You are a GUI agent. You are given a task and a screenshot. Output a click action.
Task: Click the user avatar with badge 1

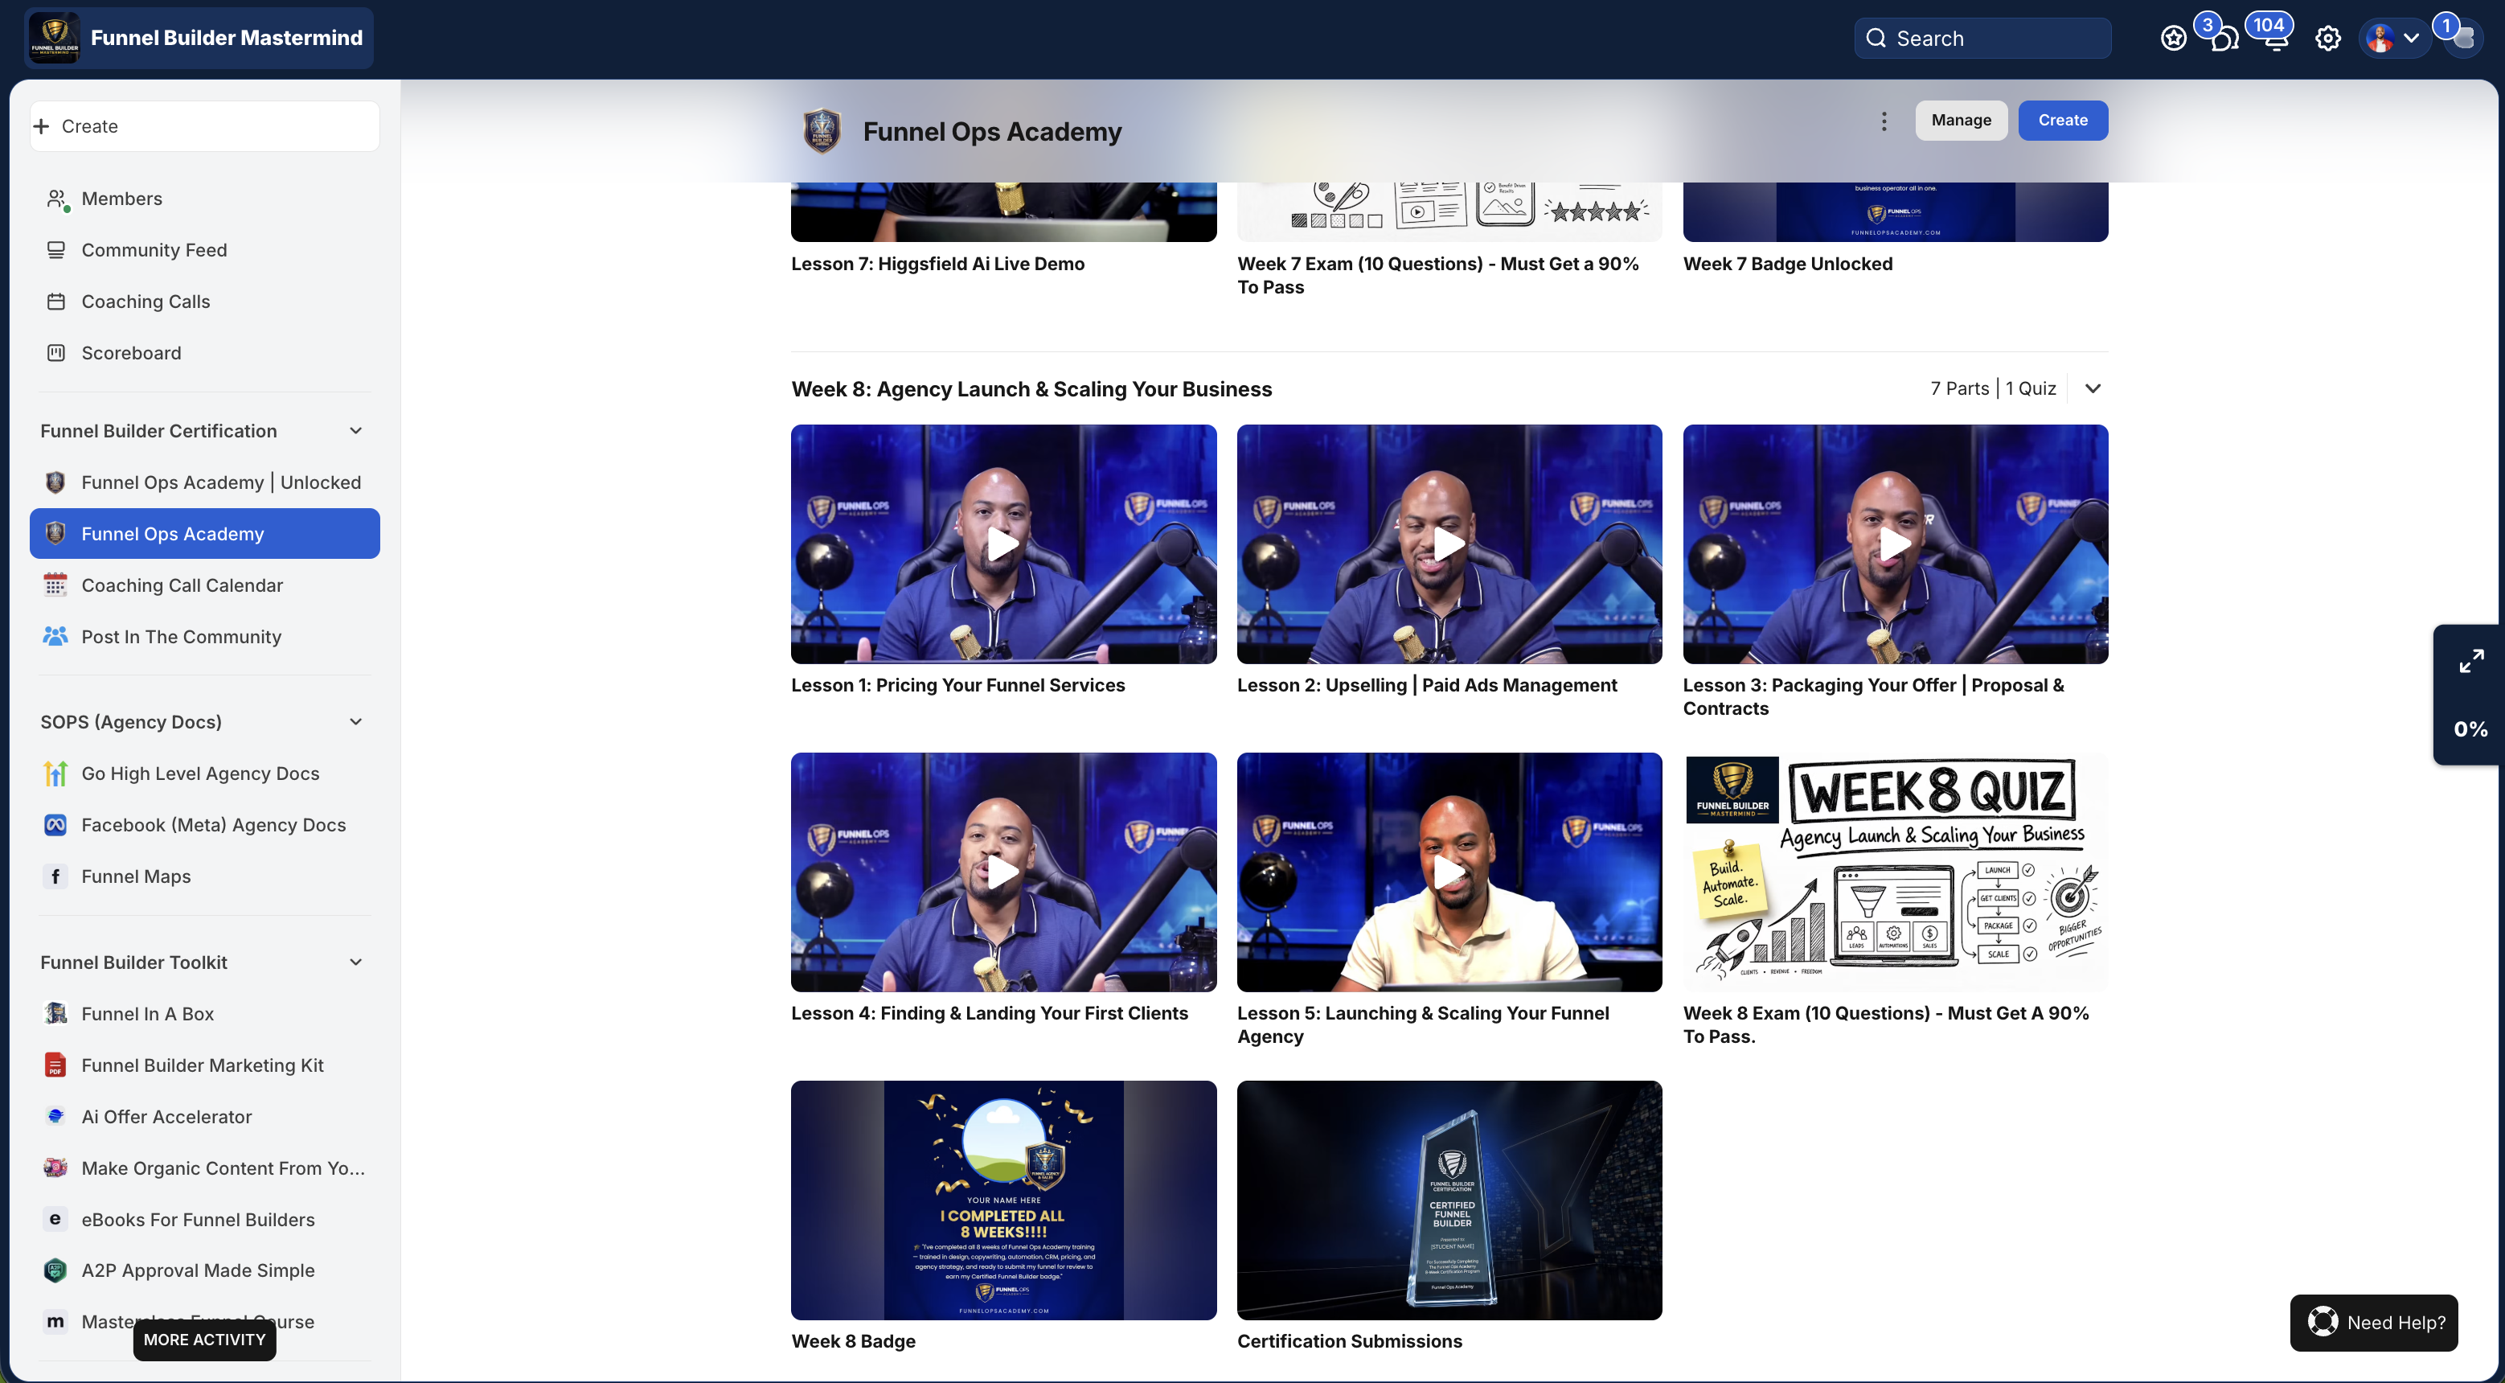click(x=2462, y=39)
